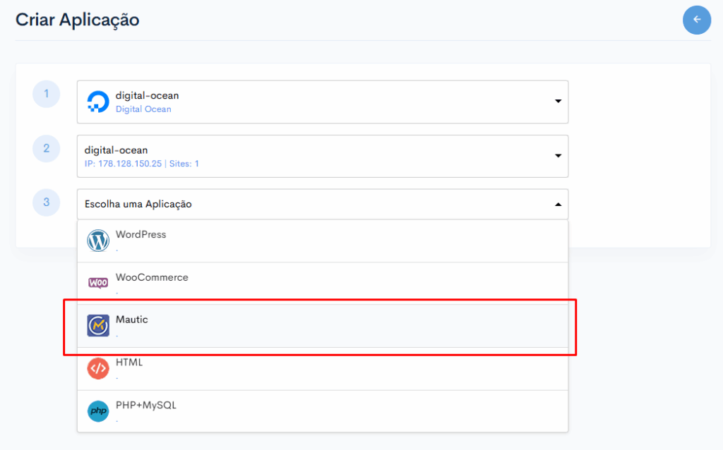Click the Digital Ocean blue subtitle text
The height and width of the screenshot is (450, 723).
[143, 109]
